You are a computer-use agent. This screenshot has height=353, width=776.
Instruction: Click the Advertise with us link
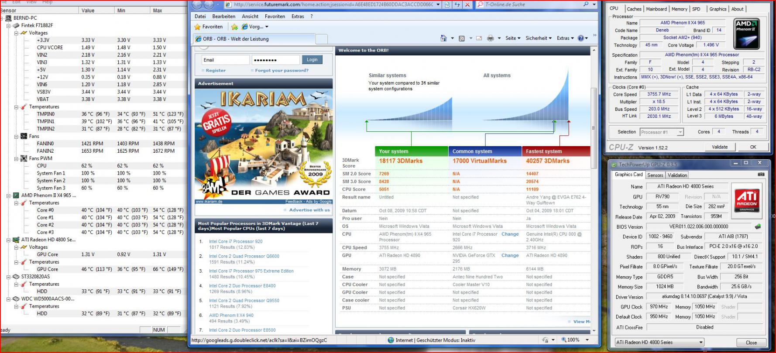point(309,210)
